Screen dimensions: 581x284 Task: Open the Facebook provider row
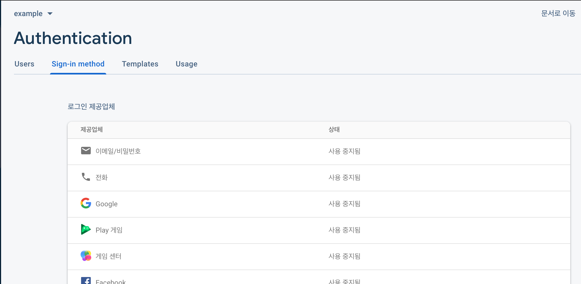319,277
